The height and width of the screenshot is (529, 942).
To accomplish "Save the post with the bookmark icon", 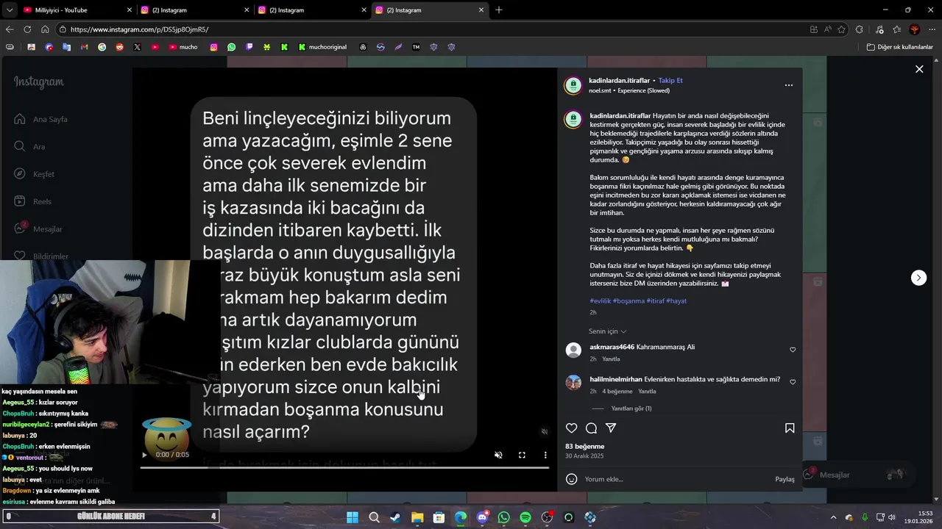I will point(790,428).
